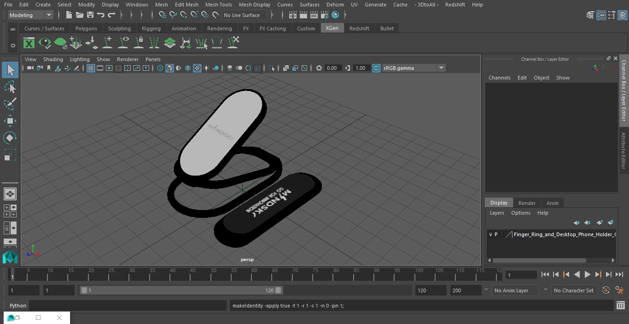Activate the Paint selection tool
629x324 pixels.
[10, 103]
